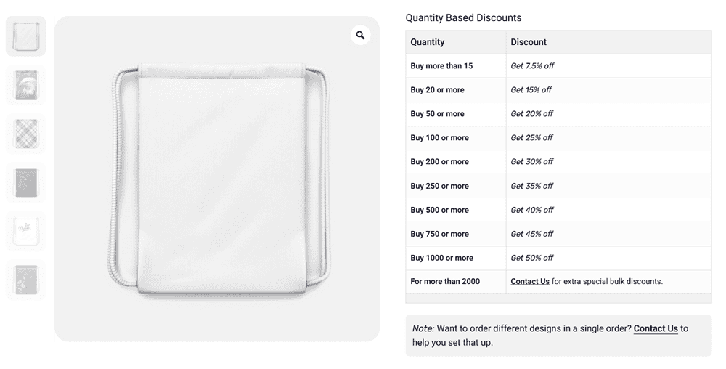Screen dimensions: 726x369
Task: Click the magnifier zoom icon on product image
Action: [x=360, y=35]
